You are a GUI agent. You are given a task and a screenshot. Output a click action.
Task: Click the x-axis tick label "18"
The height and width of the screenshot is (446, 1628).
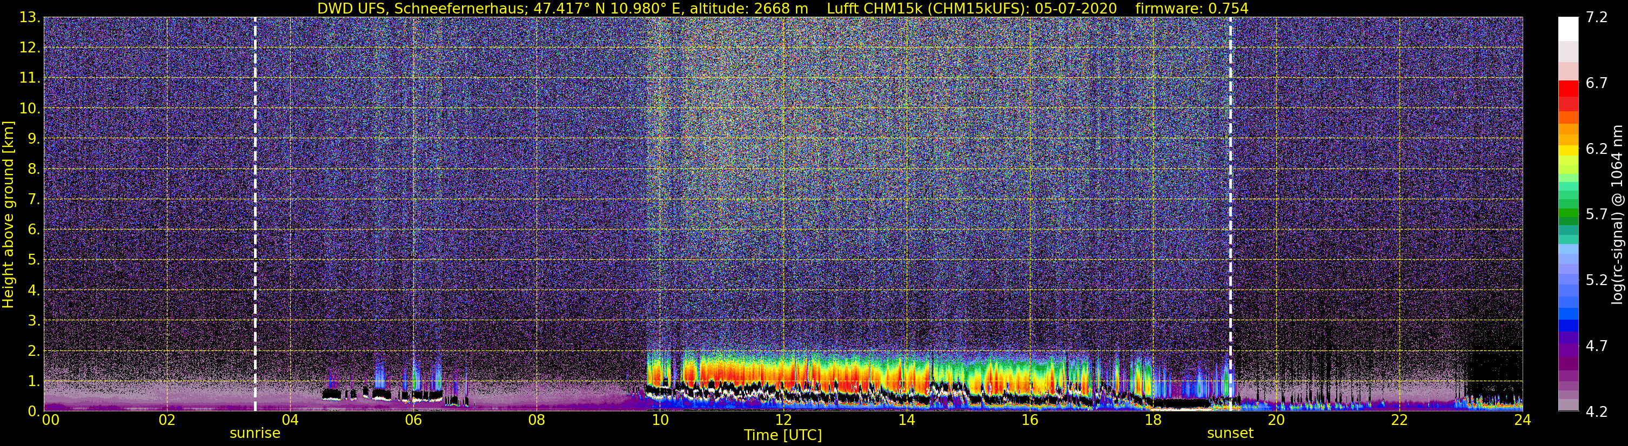pyautogui.click(x=1153, y=421)
